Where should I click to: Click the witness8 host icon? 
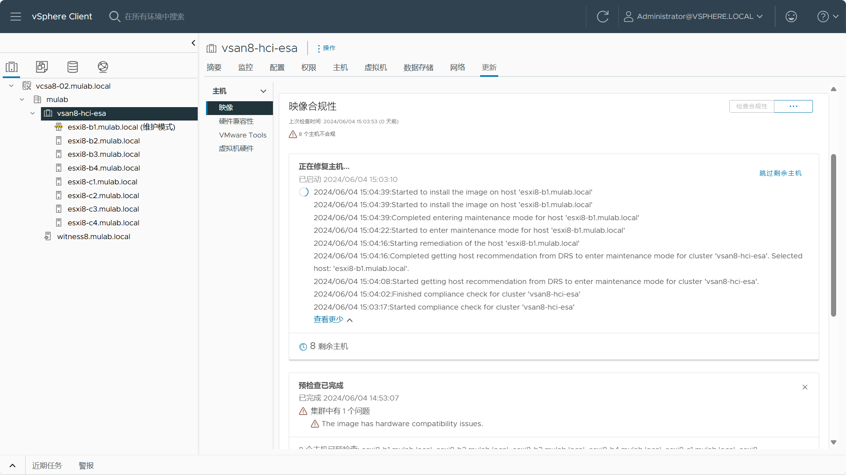(48, 236)
